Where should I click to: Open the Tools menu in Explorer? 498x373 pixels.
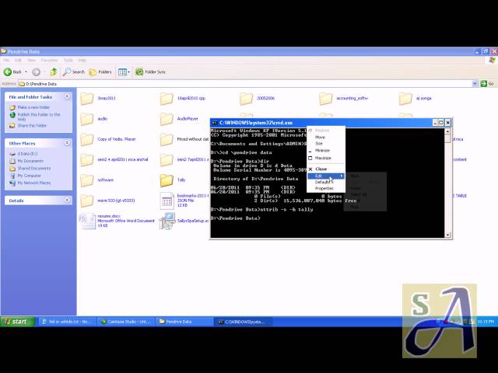coord(68,61)
